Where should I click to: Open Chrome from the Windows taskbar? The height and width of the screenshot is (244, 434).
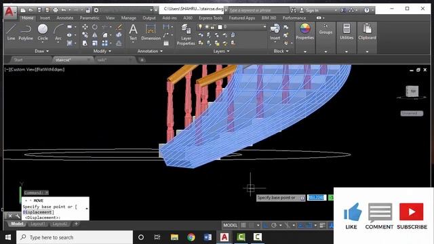tap(191, 237)
